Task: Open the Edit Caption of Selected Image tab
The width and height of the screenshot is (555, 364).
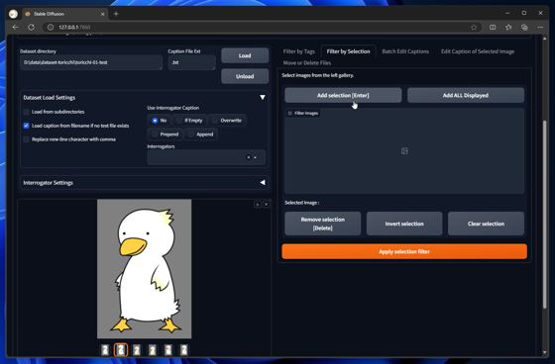Action: tap(478, 51)
